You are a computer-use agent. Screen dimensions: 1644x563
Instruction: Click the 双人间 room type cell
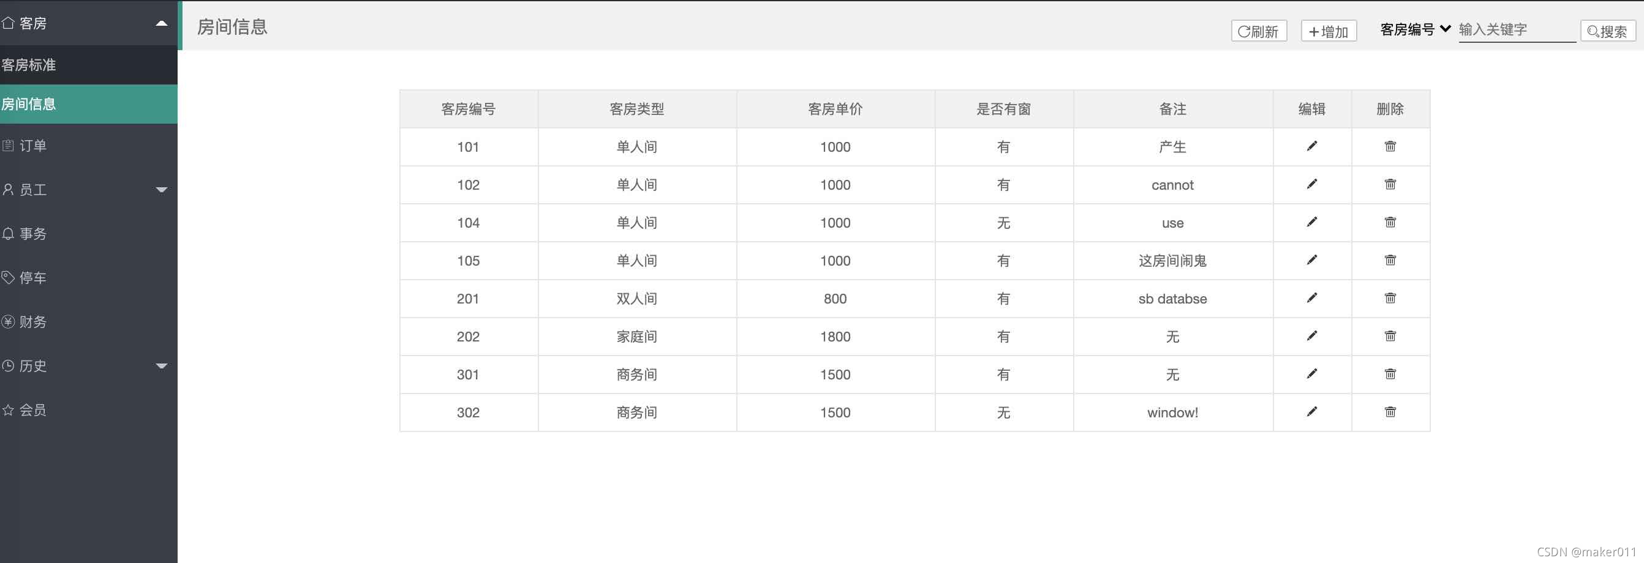coord(637,299)
